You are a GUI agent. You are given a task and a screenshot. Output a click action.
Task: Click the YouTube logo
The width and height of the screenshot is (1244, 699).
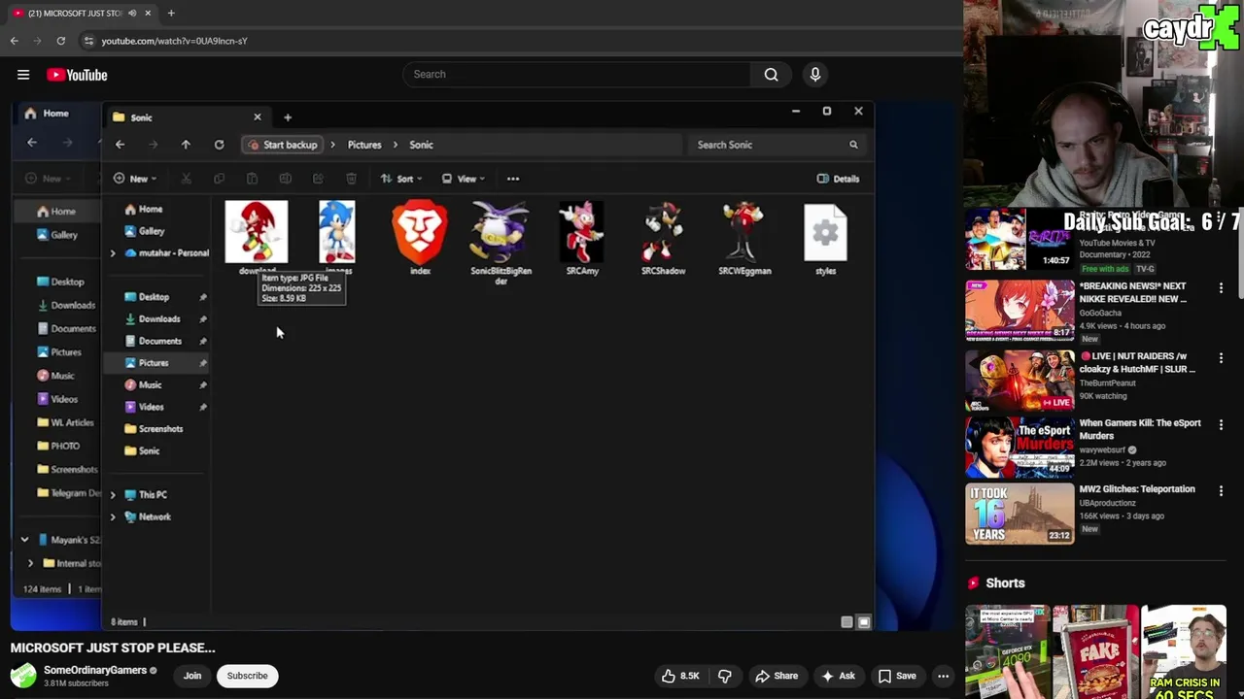[77, 75]
